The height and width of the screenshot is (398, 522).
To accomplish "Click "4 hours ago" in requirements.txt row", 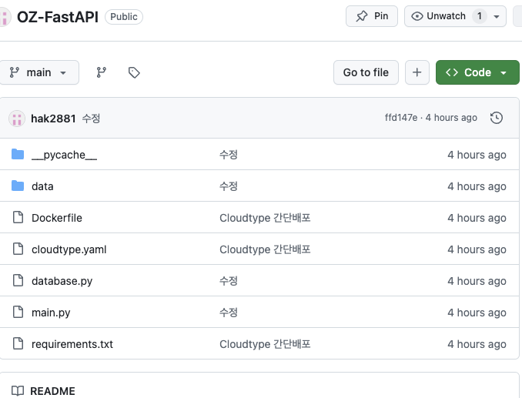I will click(x=477, y=344).
